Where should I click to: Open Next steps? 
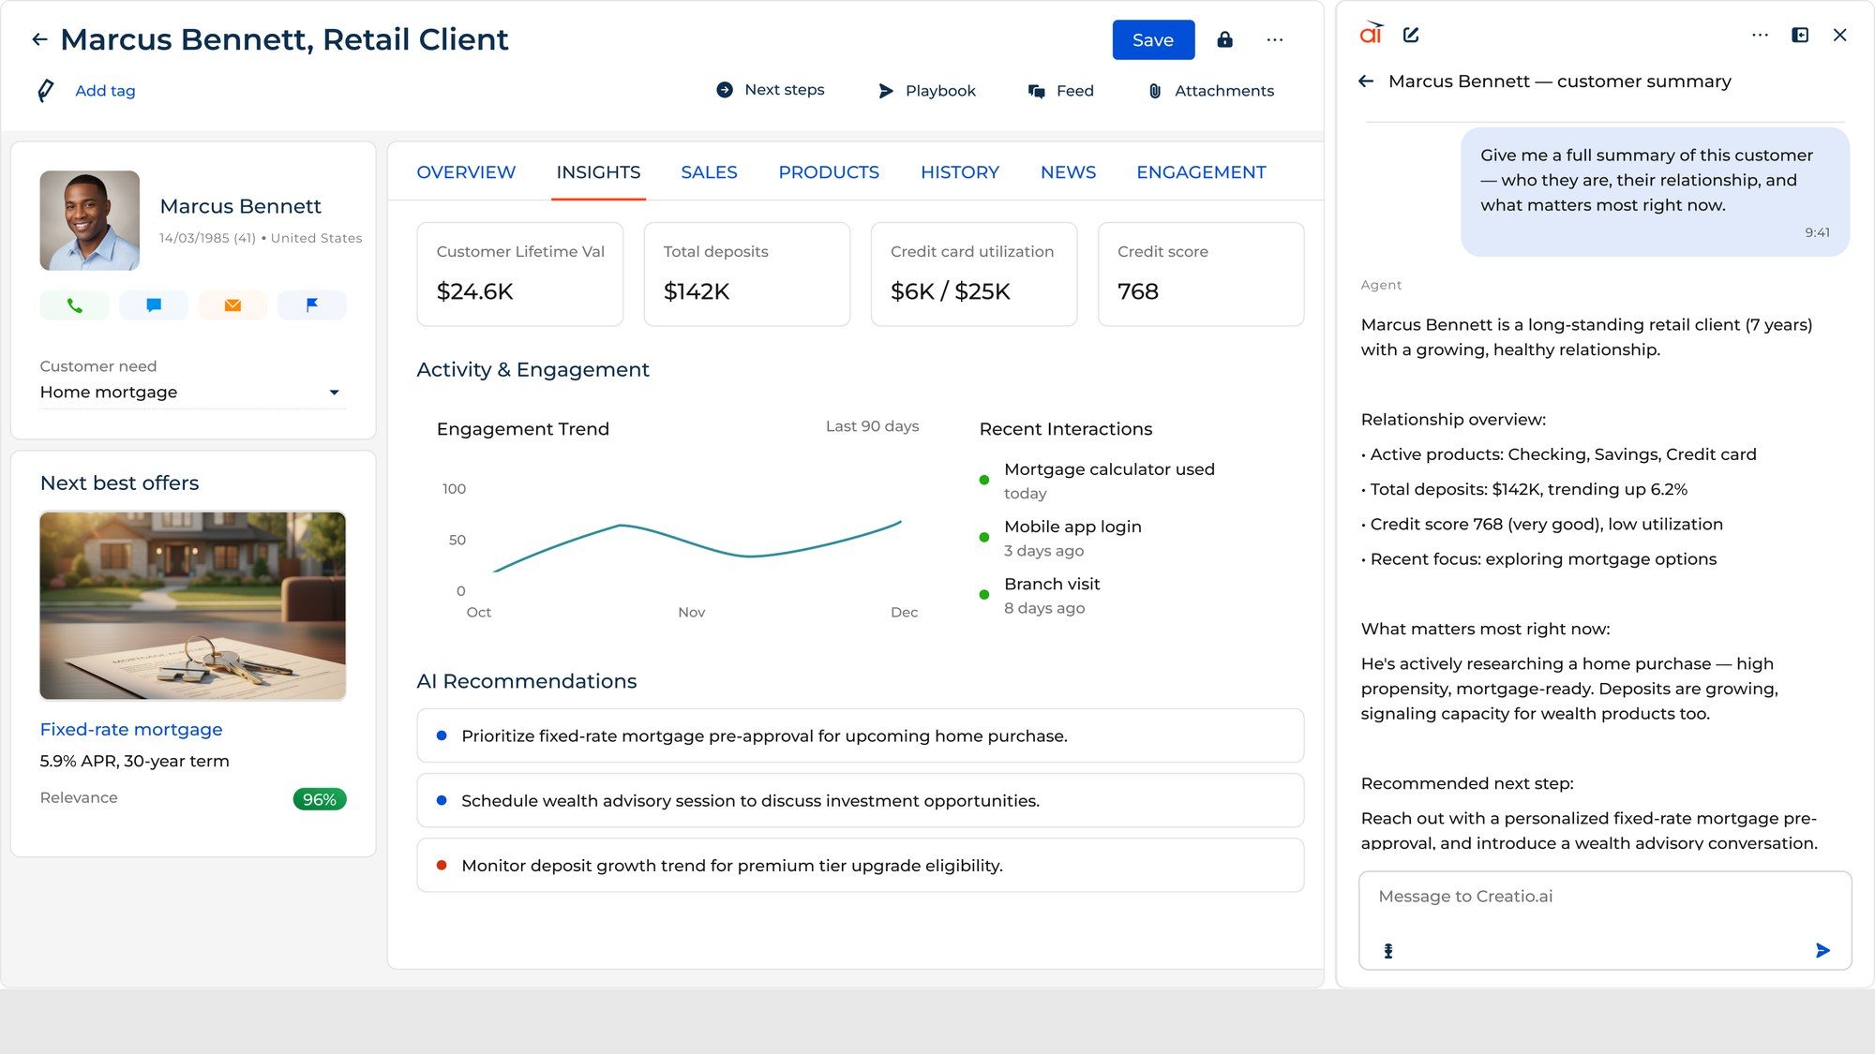click(x=771, y=90)
